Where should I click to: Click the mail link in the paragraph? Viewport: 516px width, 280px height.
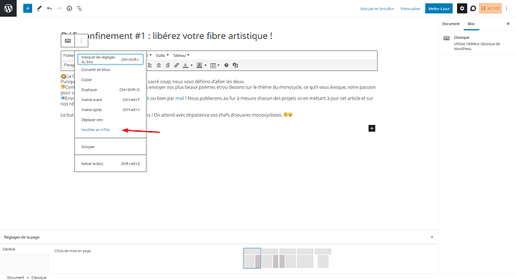pyautogui.click(x=179, y=98)
